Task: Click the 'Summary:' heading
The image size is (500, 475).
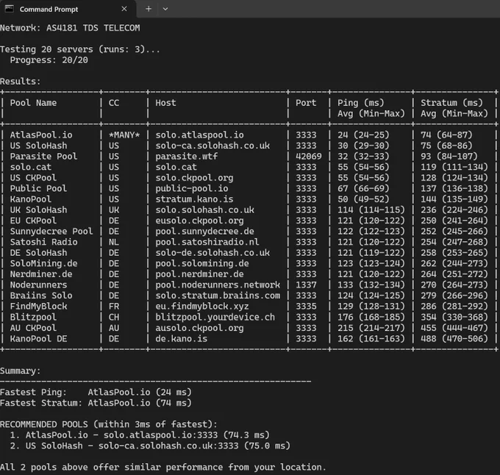Action: 21,371
